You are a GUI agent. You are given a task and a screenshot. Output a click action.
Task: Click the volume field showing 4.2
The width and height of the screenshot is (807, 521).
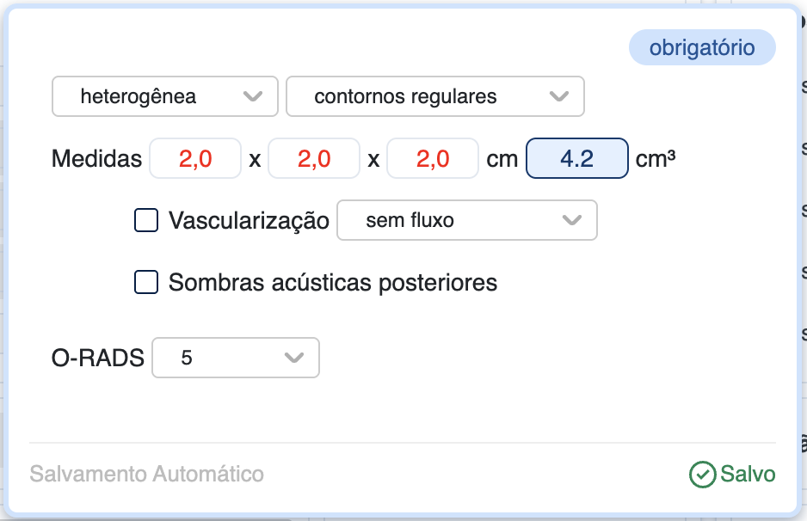577,159
